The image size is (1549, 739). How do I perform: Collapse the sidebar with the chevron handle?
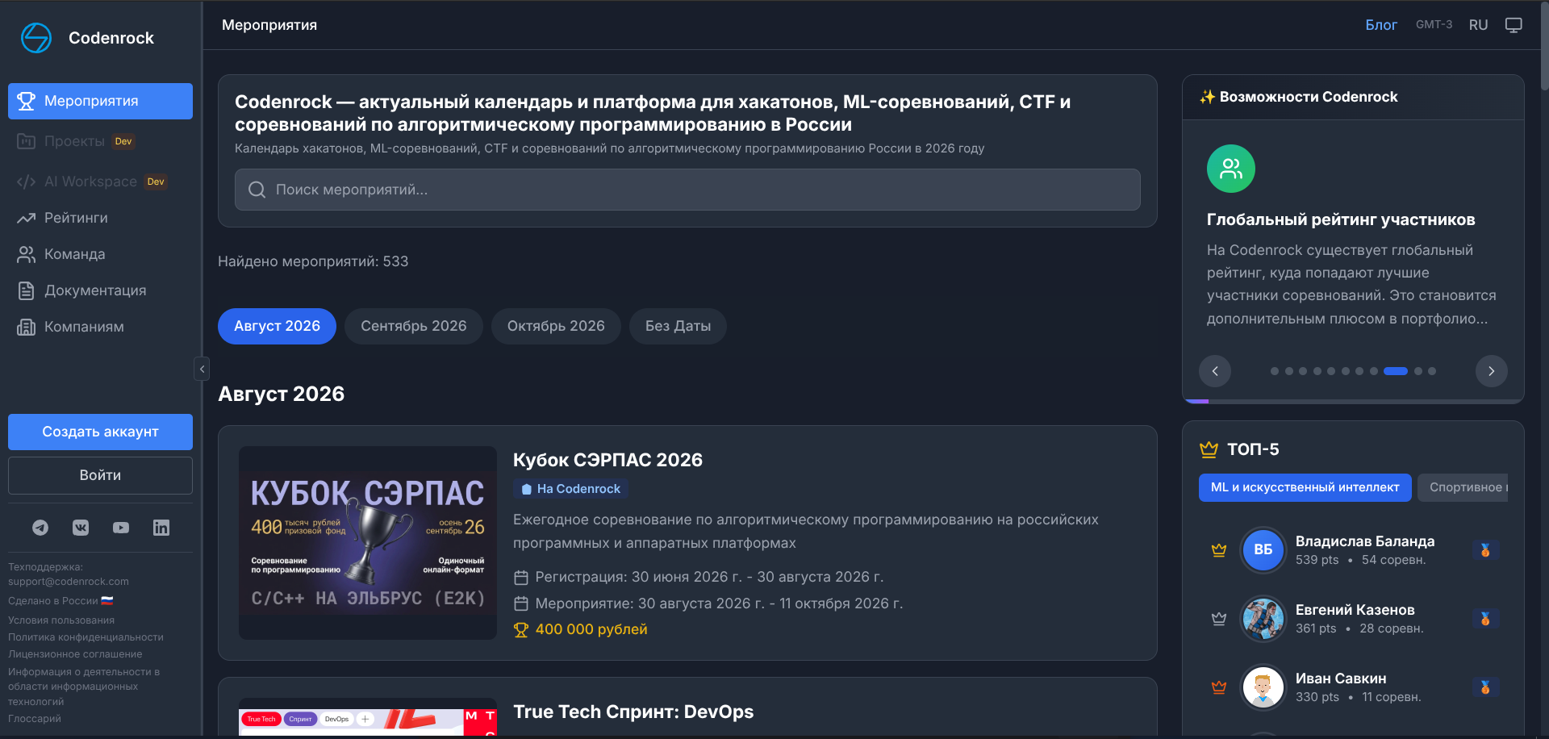point(202,369)
